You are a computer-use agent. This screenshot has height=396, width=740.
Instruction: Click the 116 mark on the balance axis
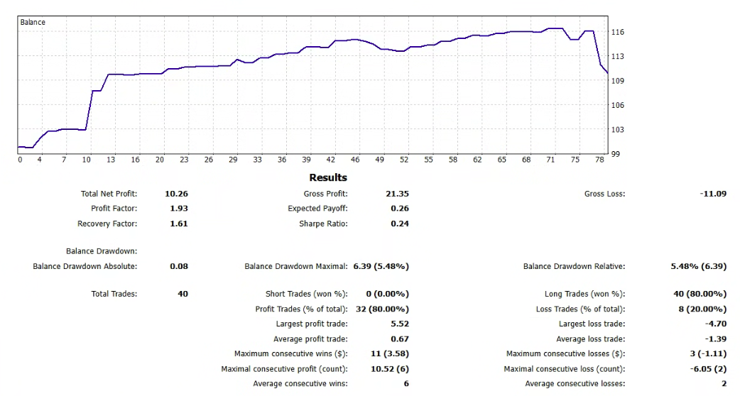point(617,33)
